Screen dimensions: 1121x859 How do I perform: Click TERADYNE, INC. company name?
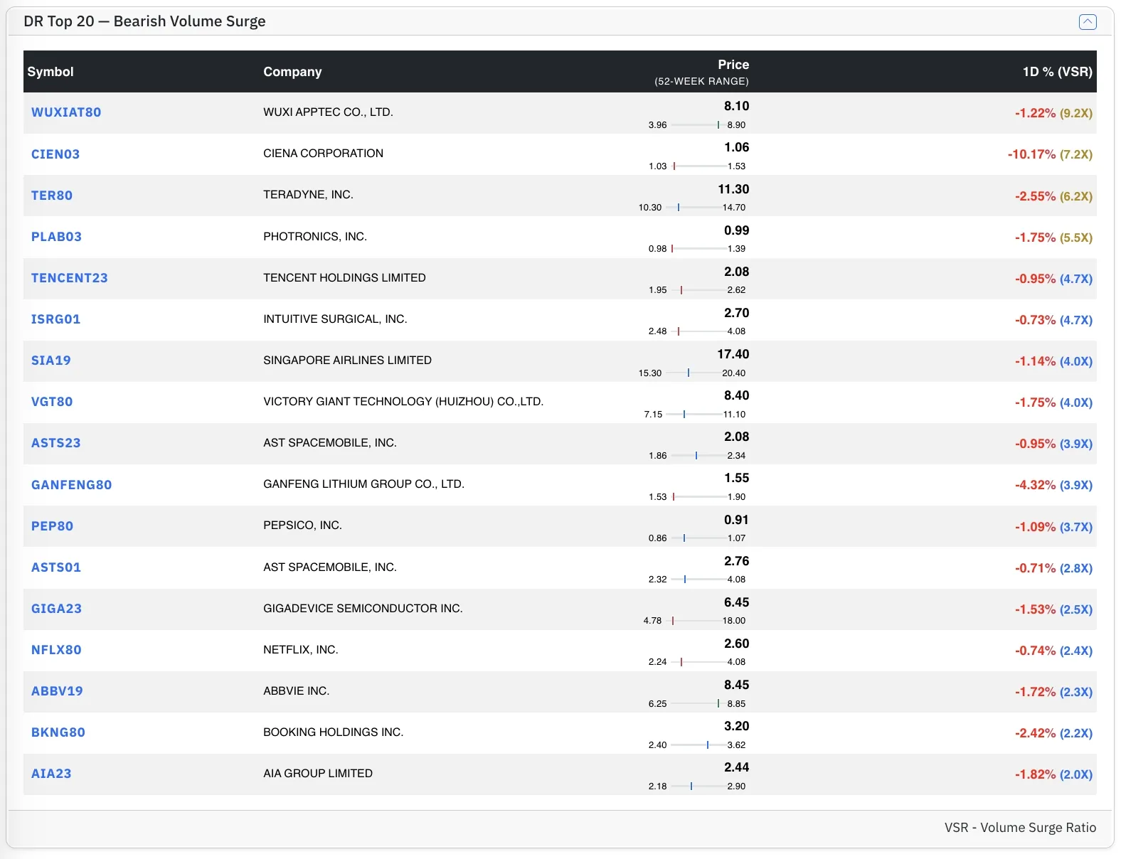click(308, 195)
